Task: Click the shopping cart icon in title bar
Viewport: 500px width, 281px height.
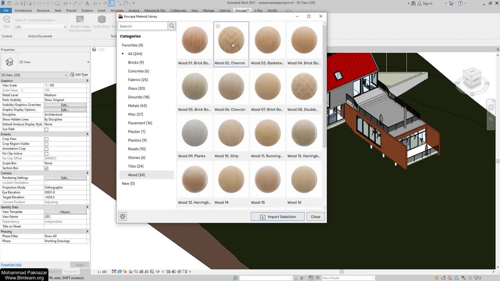Action: pos(451,3)
